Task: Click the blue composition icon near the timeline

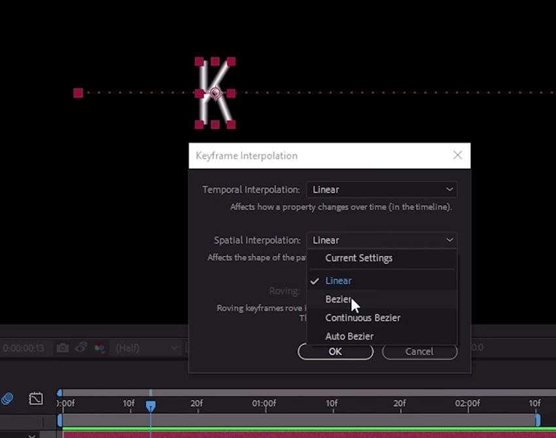Action: (x=9, y=398)
